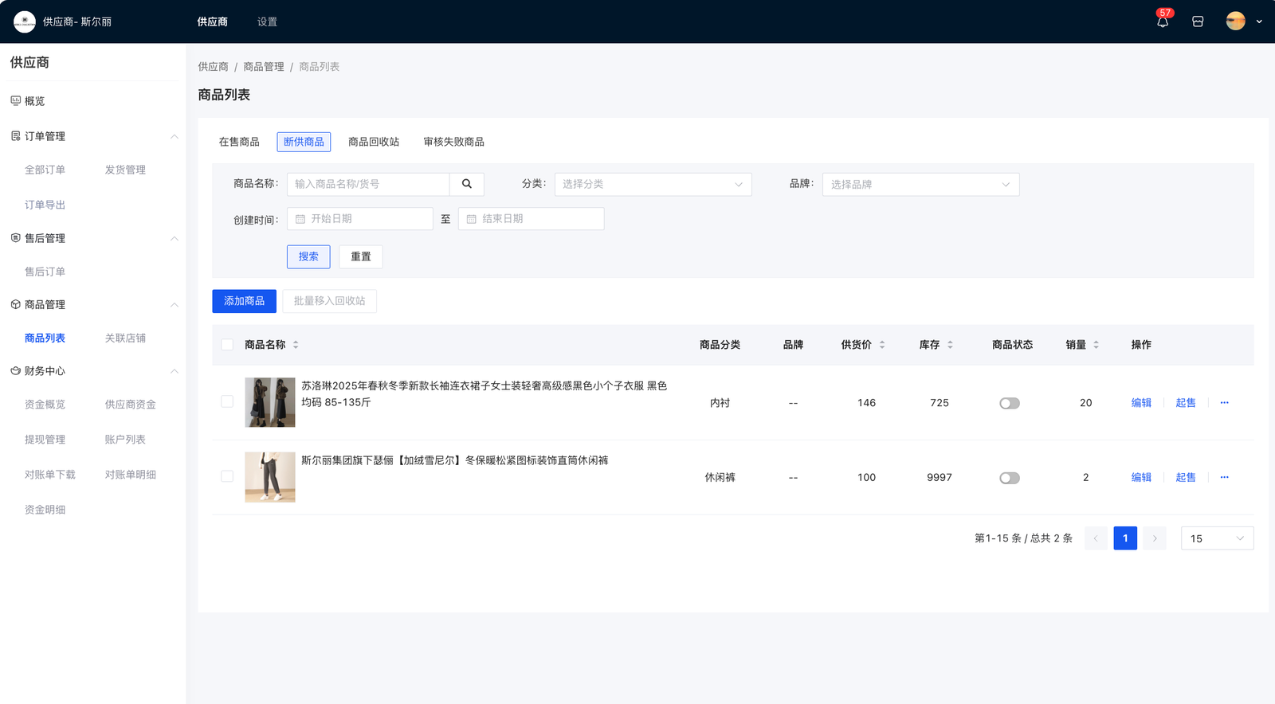1275x704 pixels.
Task: Toggle product status for 苏洛琳 dress
Action: coord(1010,404)
